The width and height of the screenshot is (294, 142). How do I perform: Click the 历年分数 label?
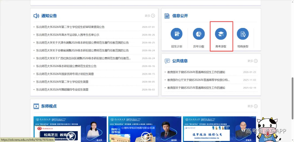(199, 47)
